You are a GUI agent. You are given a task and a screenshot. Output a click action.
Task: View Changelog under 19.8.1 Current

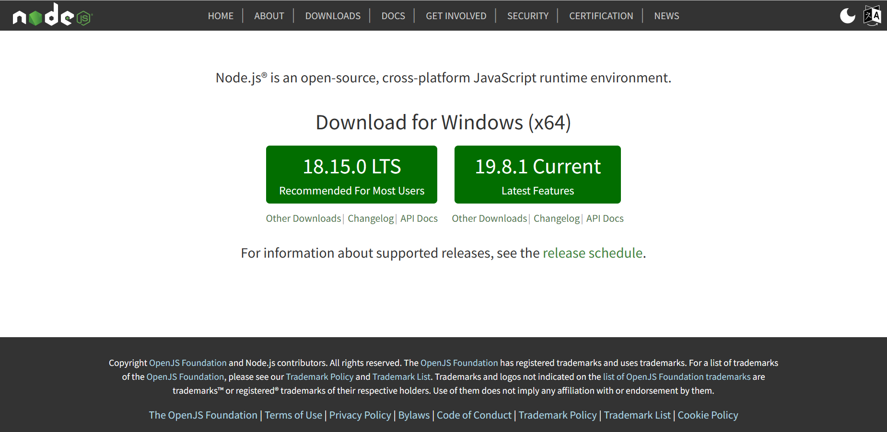(557, 218)
